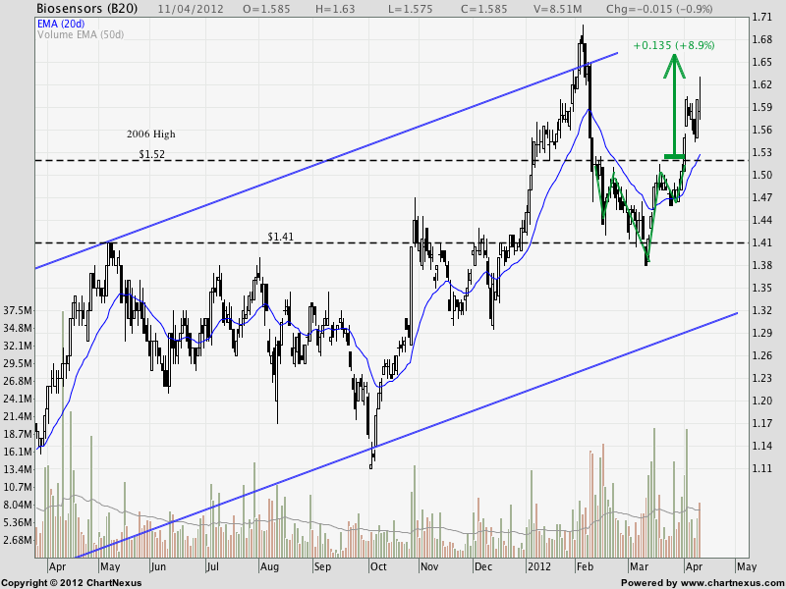Image resolution: width=786 pixels, height=589 pixels.
Task: Click the 2012 year marker on time axis
Action: [x=536, y=566]
